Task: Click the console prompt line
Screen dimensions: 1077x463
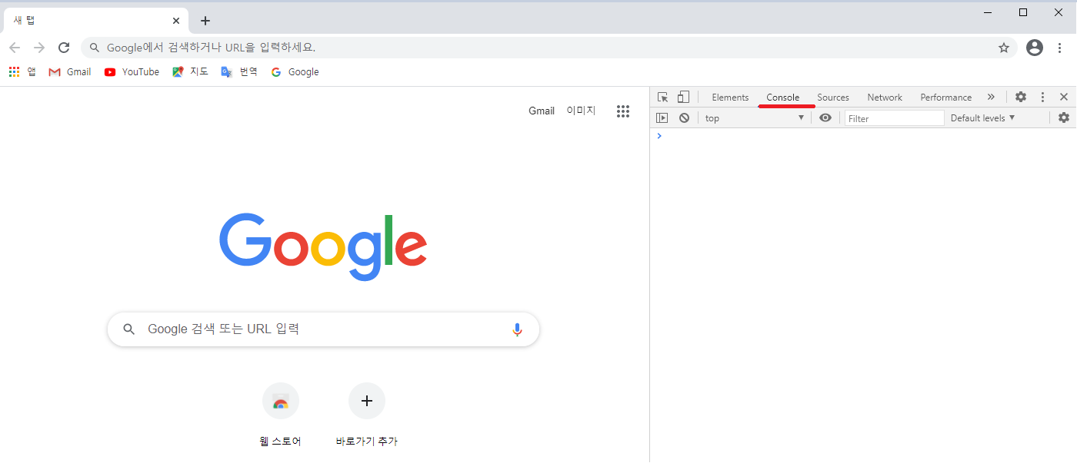Action: pos(863,136)
